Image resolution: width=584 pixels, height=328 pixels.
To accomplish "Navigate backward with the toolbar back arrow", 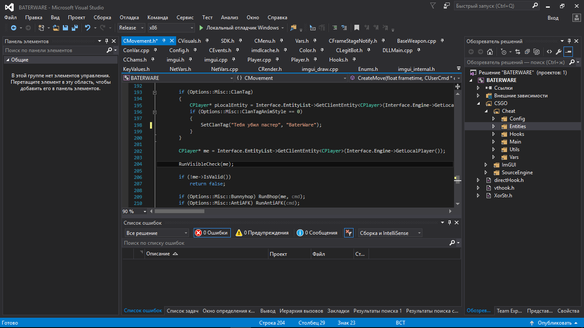I will pyautogui.click(x=13, y=28).
